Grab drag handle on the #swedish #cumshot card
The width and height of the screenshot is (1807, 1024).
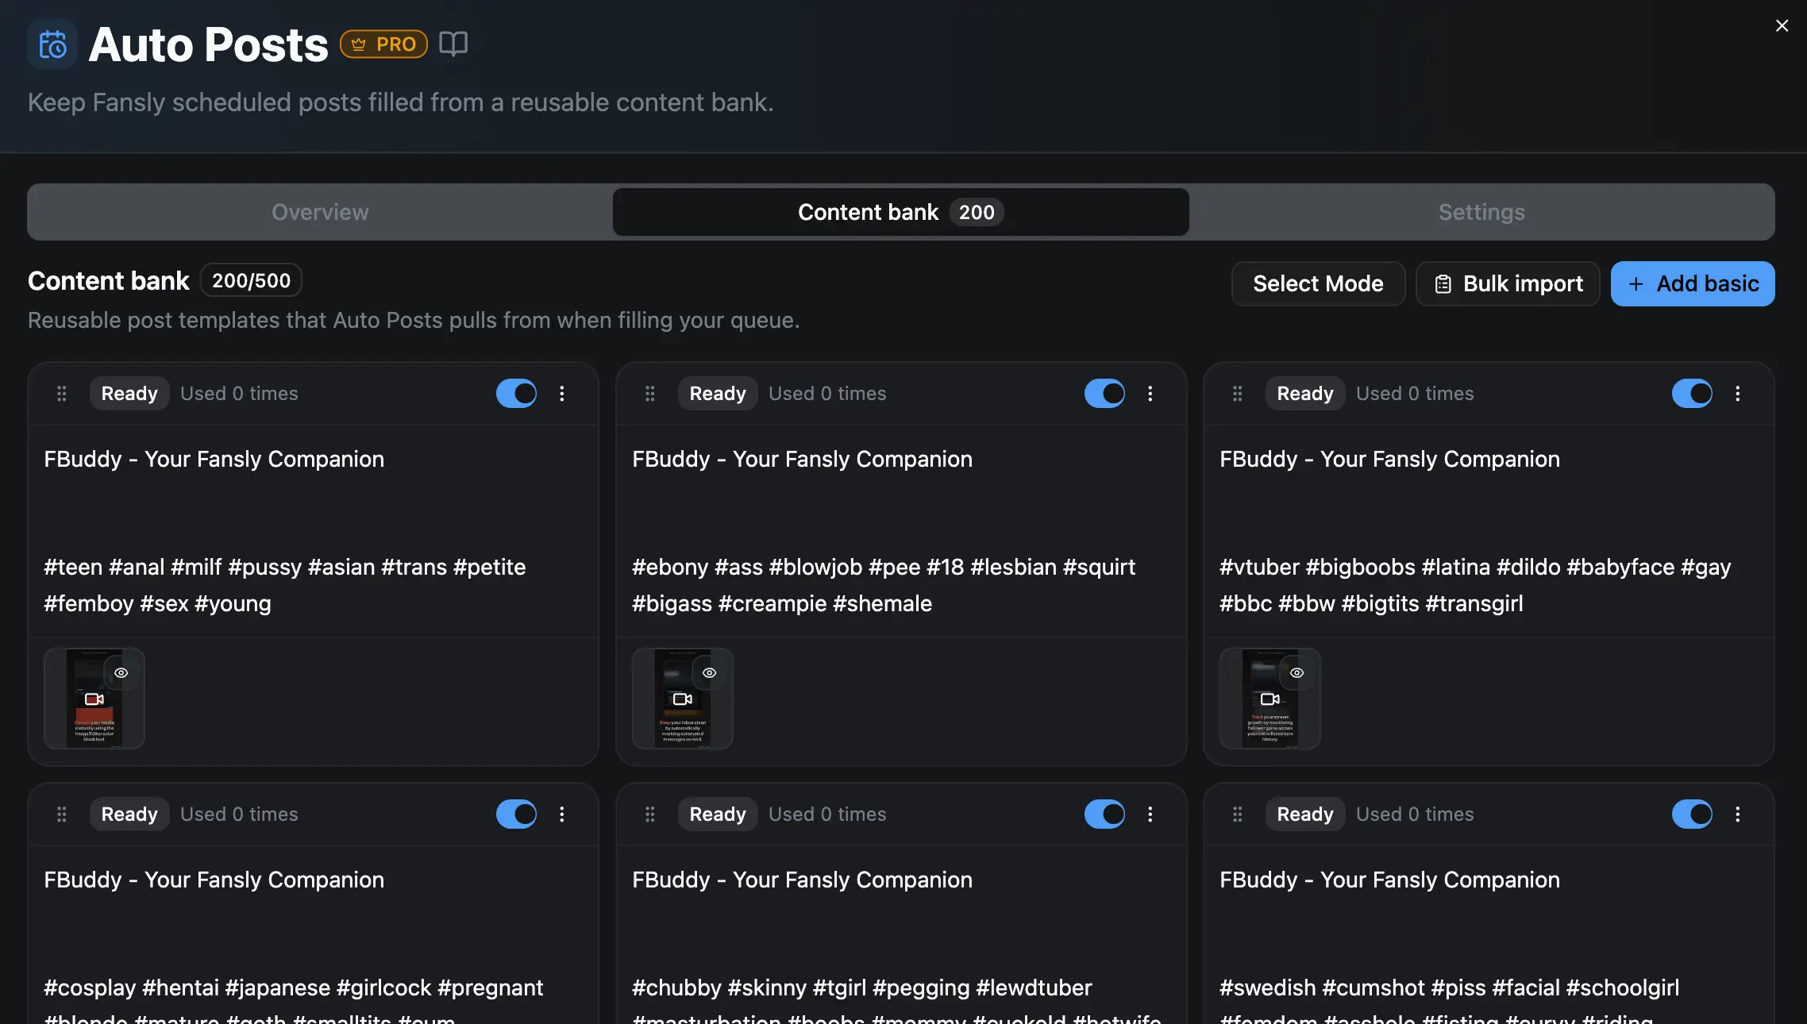(x=1238, y=814)
